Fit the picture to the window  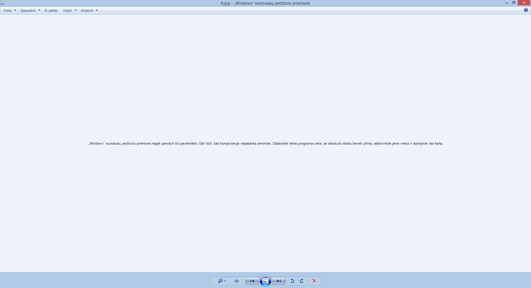pos(236,281)
